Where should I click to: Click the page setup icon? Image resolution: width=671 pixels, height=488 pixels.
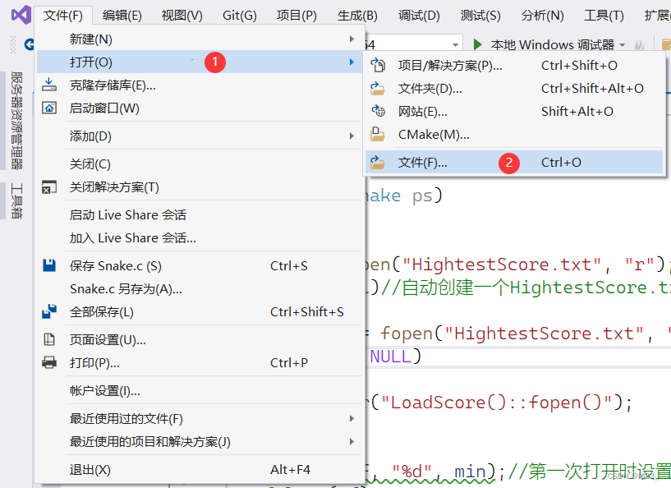click(x=48, y=339)
